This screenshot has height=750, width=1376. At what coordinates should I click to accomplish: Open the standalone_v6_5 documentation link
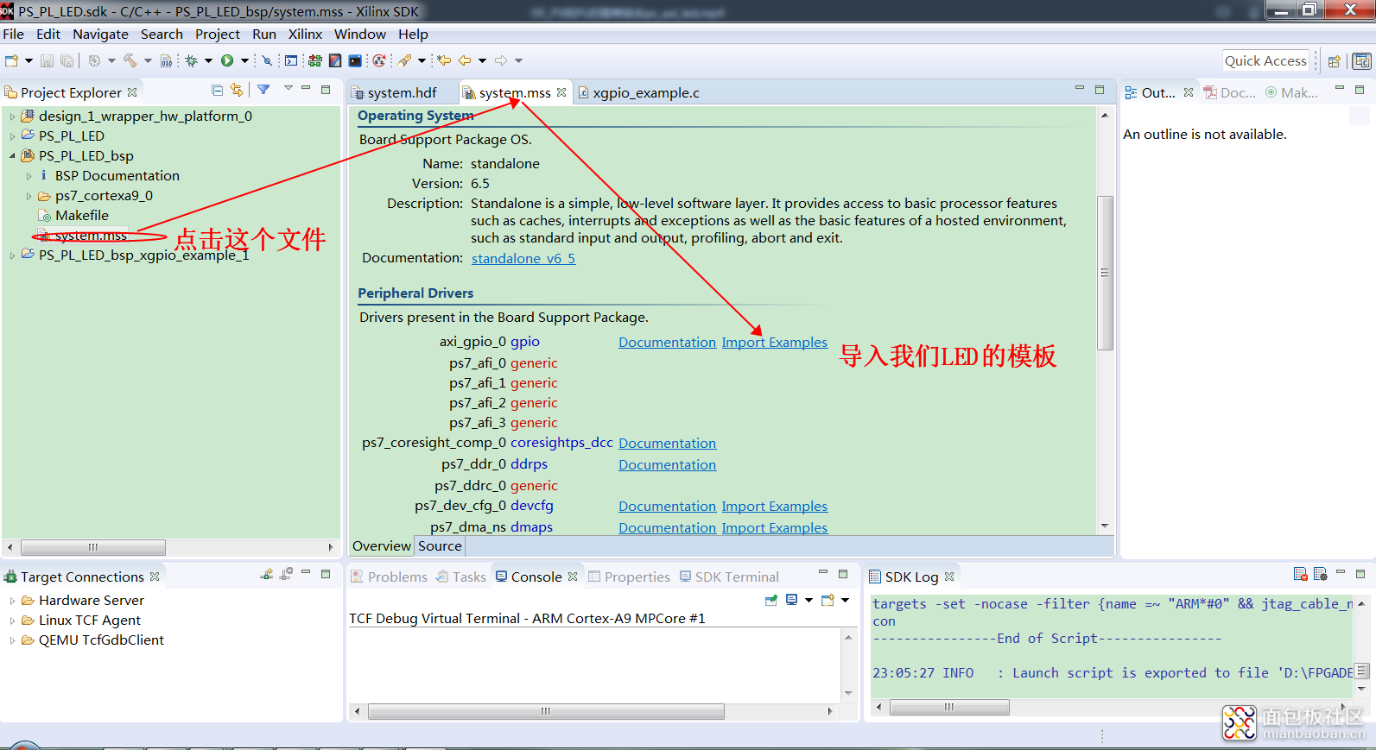(523, 259)
